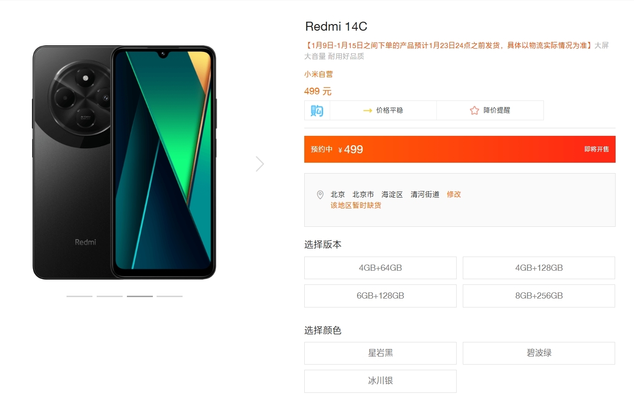Switch to second carousel image indicator
Viewport: 634px width, 399px height.
pos(109,296)
